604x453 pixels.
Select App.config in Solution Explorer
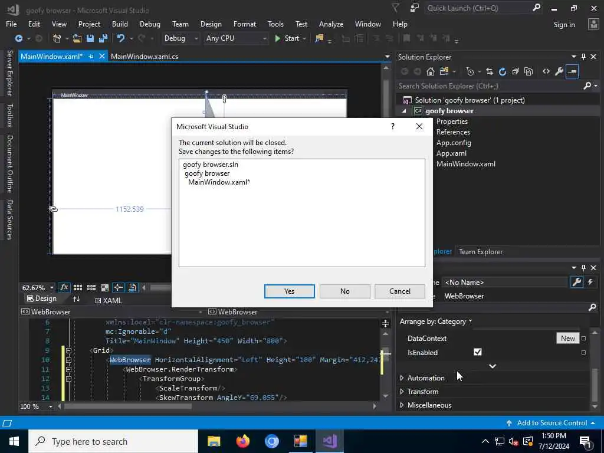point(454,143)
